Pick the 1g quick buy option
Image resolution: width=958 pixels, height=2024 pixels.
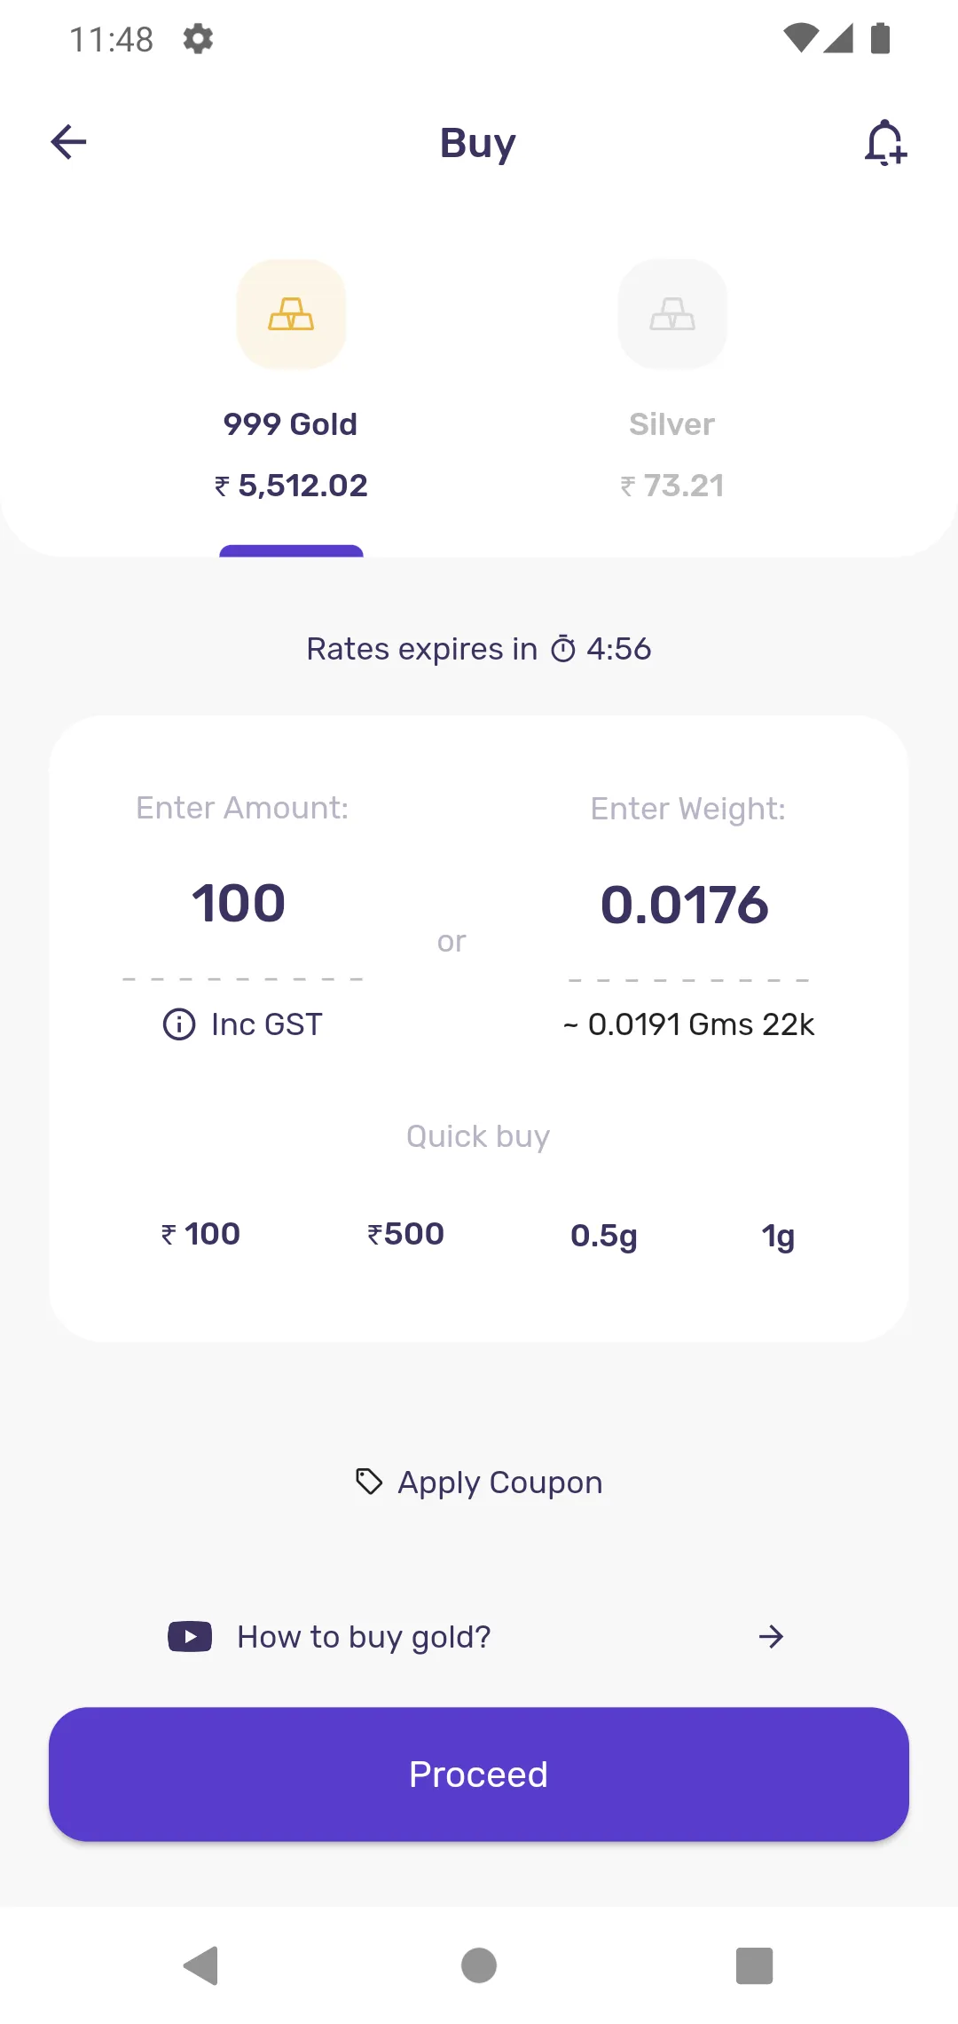(778, 1235)
